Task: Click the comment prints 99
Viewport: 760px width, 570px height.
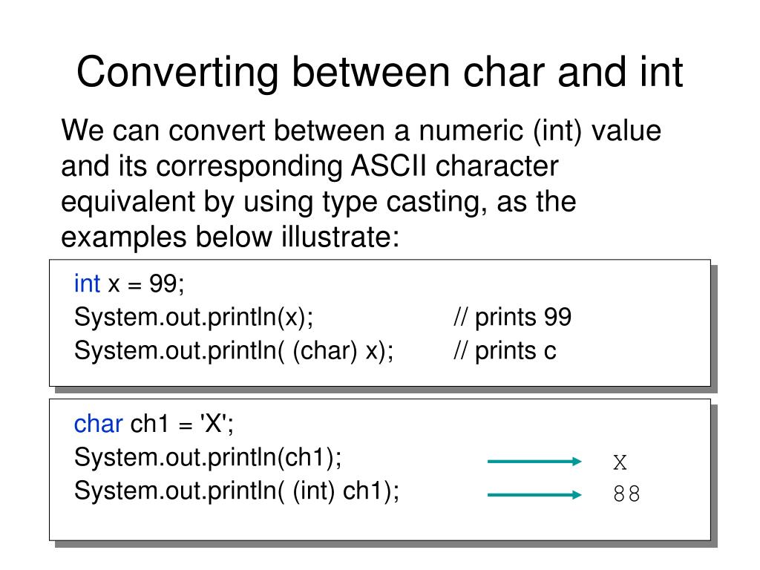Action: [x=512, y=317]
